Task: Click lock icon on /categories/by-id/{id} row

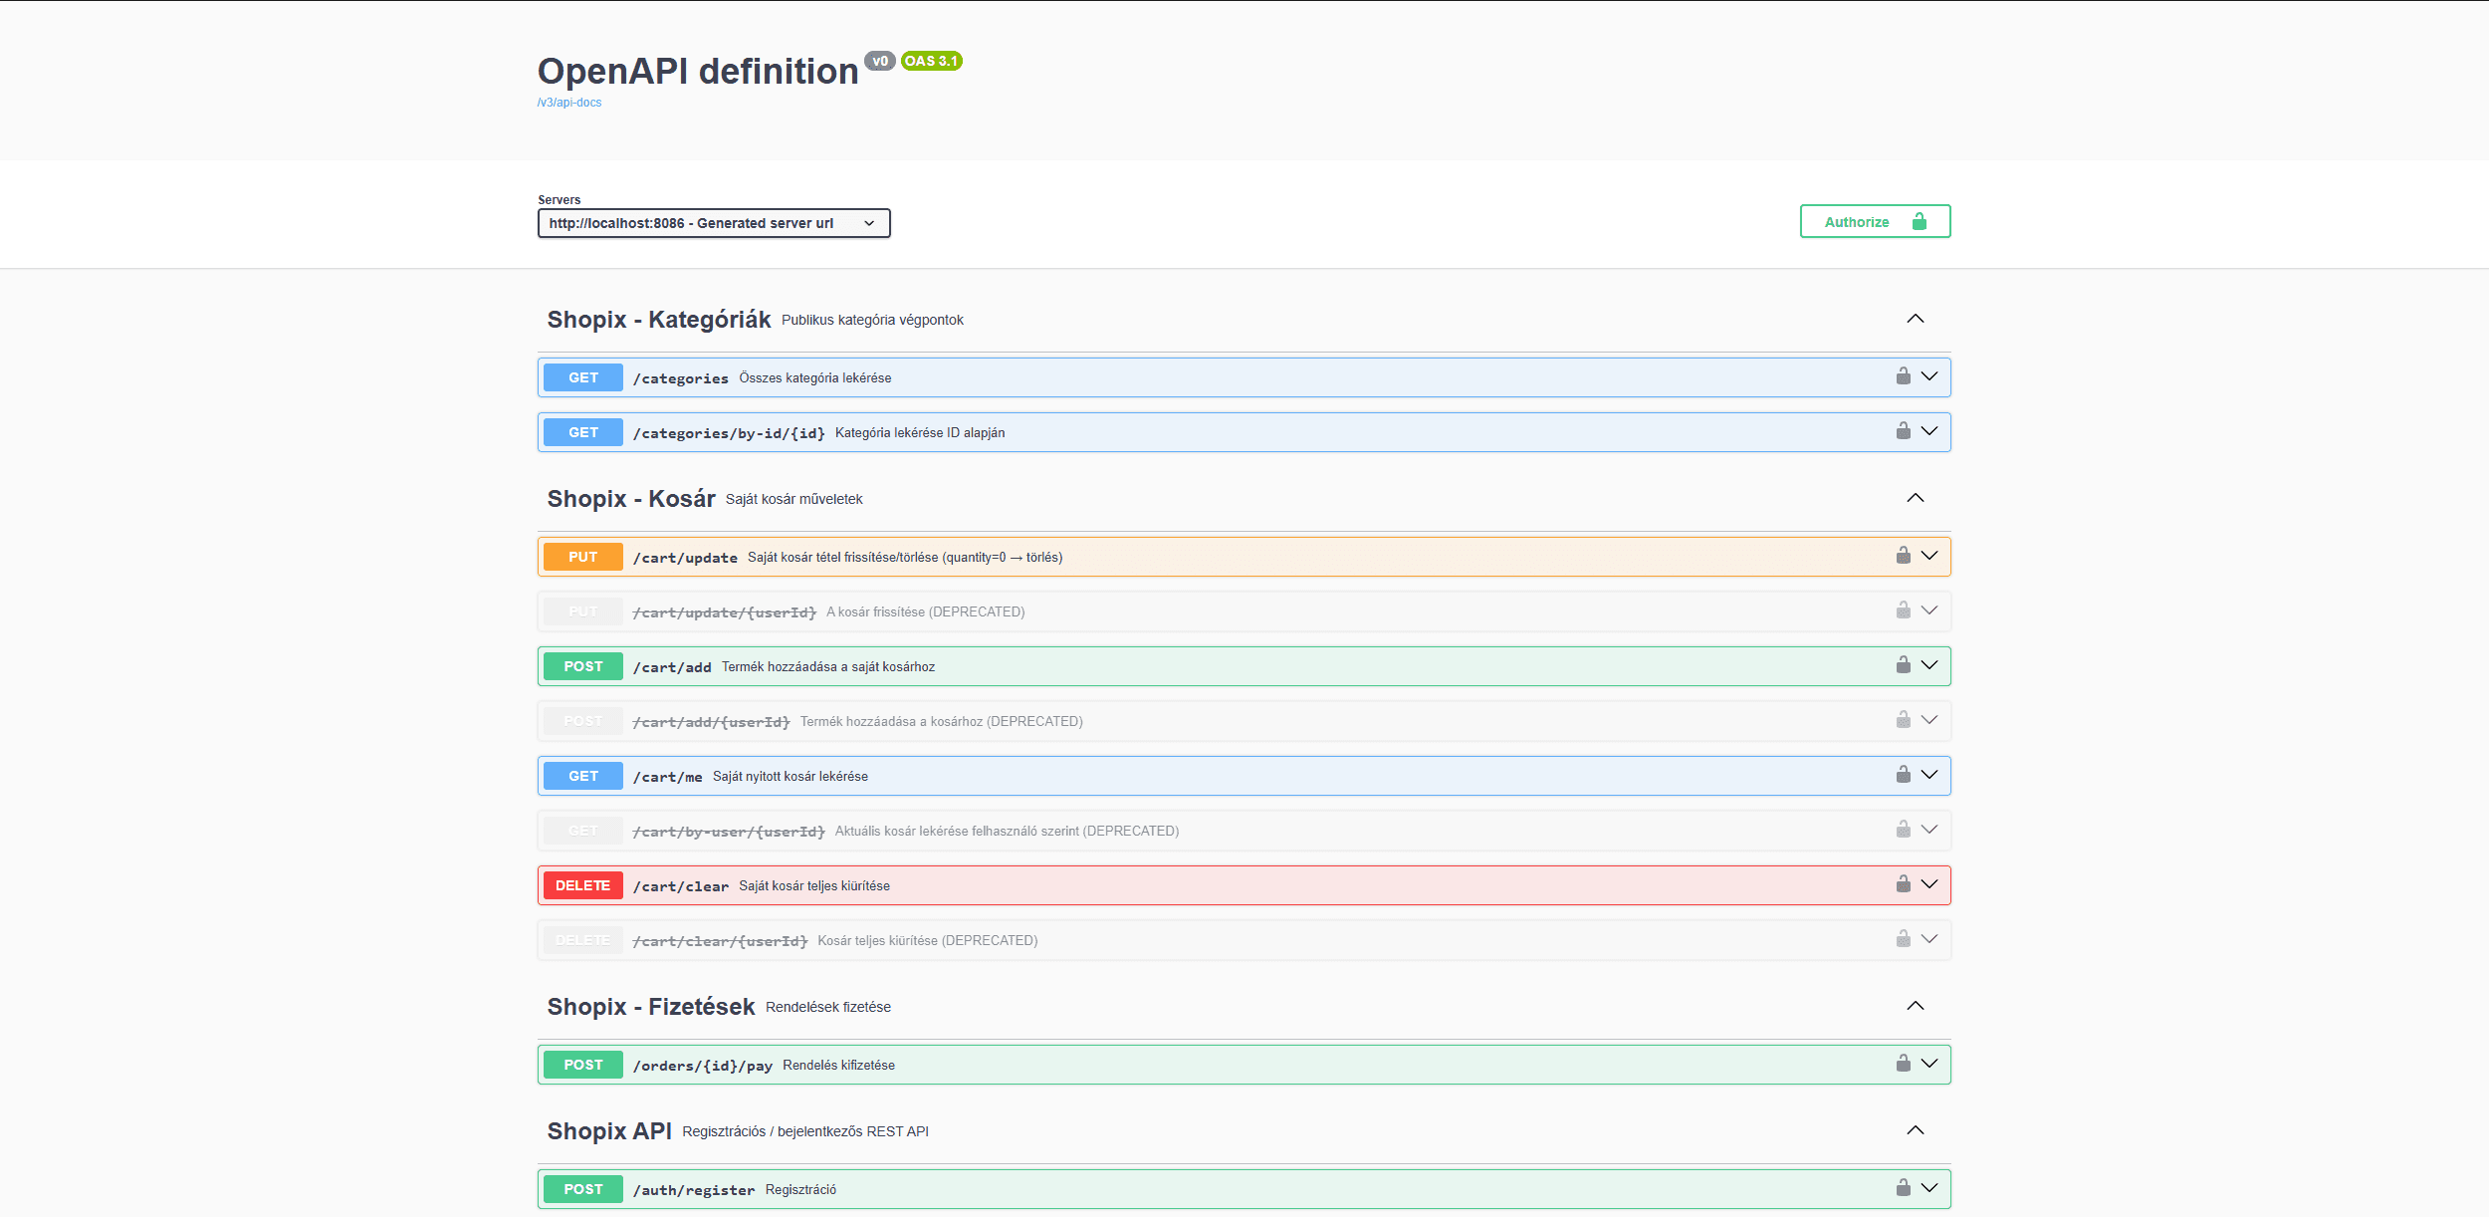Action: coord(1903,431)
